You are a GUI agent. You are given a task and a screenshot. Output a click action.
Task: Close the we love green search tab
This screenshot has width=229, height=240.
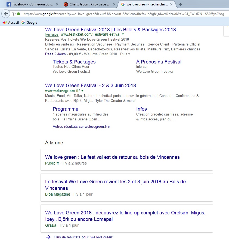click(x=171, y=4)
